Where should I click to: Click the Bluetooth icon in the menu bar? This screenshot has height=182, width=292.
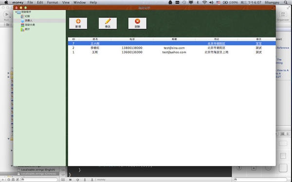coord(198,2)
